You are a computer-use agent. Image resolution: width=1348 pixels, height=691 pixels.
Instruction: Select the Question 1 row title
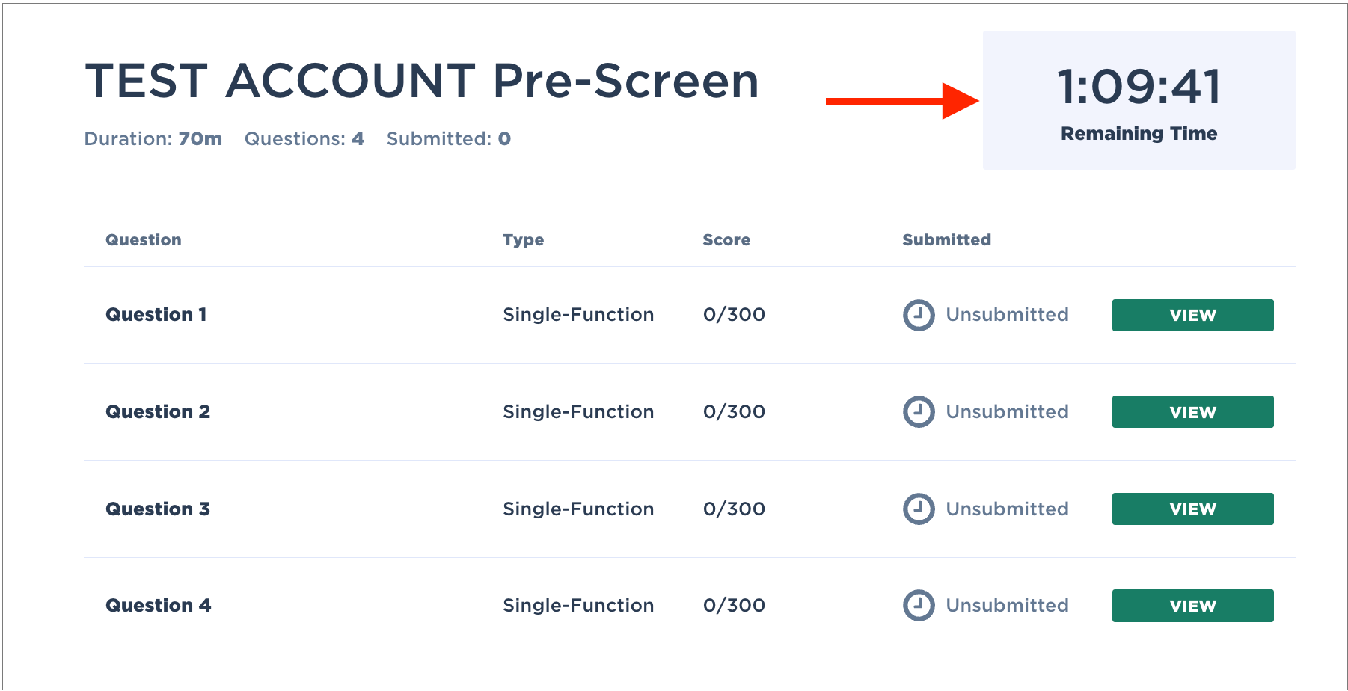156,315
